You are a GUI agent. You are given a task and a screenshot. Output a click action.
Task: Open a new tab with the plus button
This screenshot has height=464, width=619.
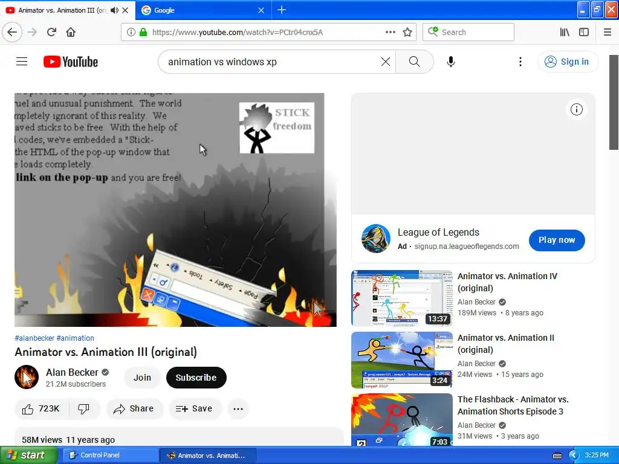[282, 10]
